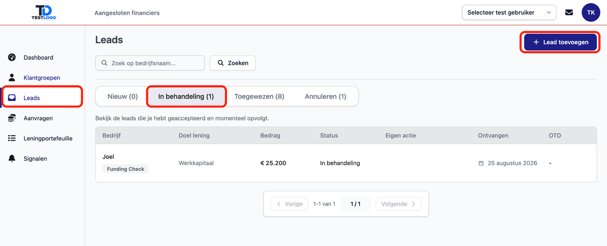Select the Klantgroepen person icon

(x=12, y=77)
